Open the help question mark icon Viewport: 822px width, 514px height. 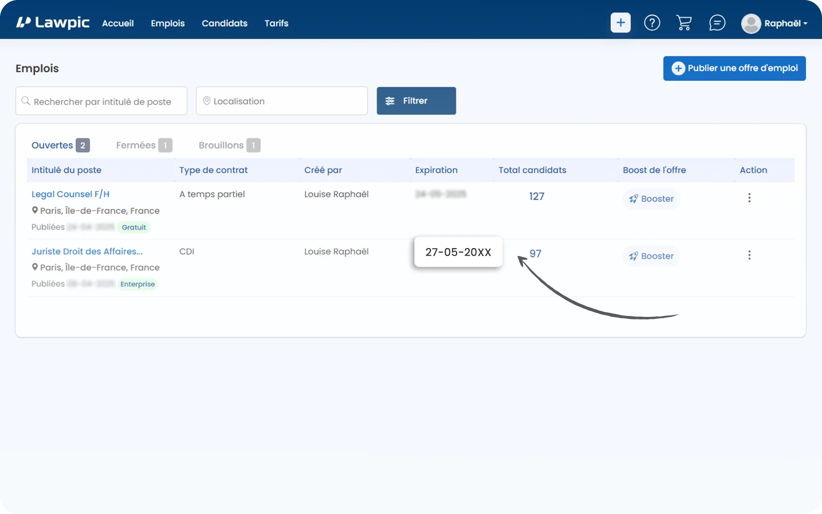(652, 23)
